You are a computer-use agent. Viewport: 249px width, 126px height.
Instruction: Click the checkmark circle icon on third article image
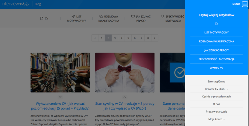coord(180,72)
